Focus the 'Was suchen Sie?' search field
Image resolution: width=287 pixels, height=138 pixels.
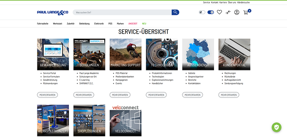click(x=122, y=12)
